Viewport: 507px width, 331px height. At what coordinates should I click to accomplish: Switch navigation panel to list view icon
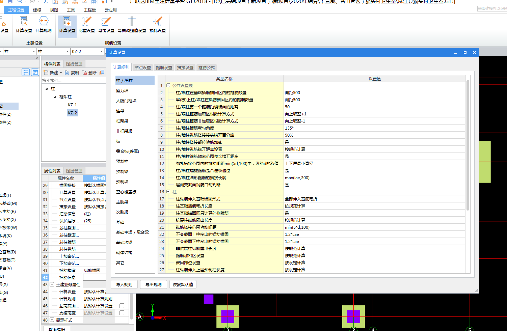click(26, 72)
